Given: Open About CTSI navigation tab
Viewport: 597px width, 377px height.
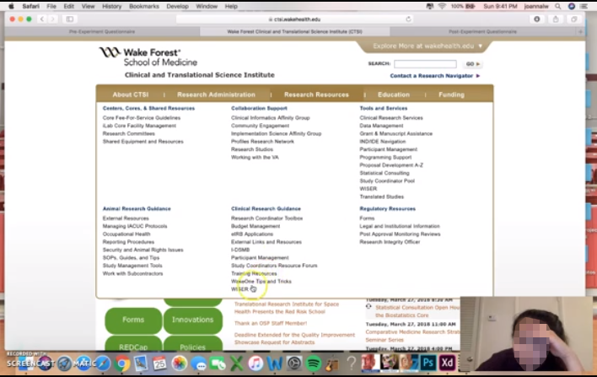Looking at the screenshot, I should click(x=131, y=94).
